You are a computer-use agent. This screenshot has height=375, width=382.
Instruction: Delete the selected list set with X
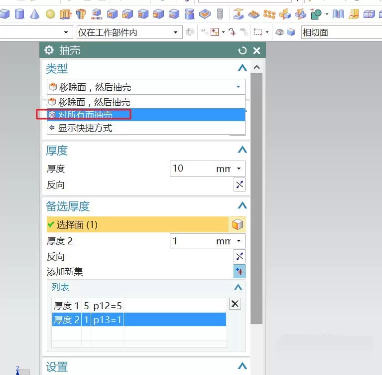(235, 304)
